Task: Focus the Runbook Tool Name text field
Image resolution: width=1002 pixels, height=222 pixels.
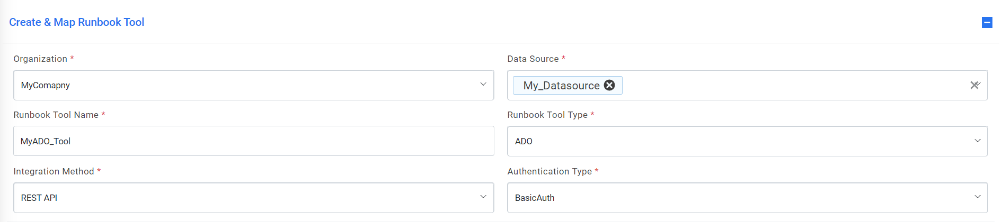Action: point(253,141)
